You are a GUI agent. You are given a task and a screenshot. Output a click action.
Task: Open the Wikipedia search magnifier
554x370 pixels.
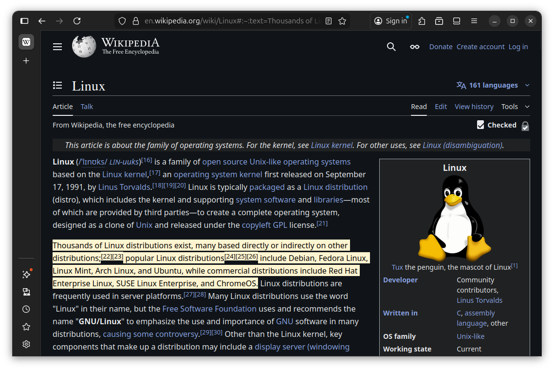point(391,47)
